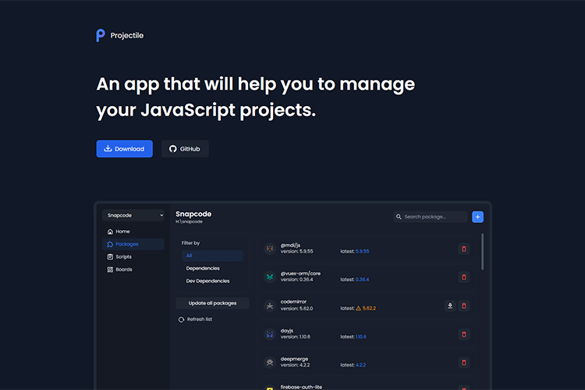This screenshot has width=585, height=390.
Task: Select Packages in the sidebar
Action: [x=126, y=244]
